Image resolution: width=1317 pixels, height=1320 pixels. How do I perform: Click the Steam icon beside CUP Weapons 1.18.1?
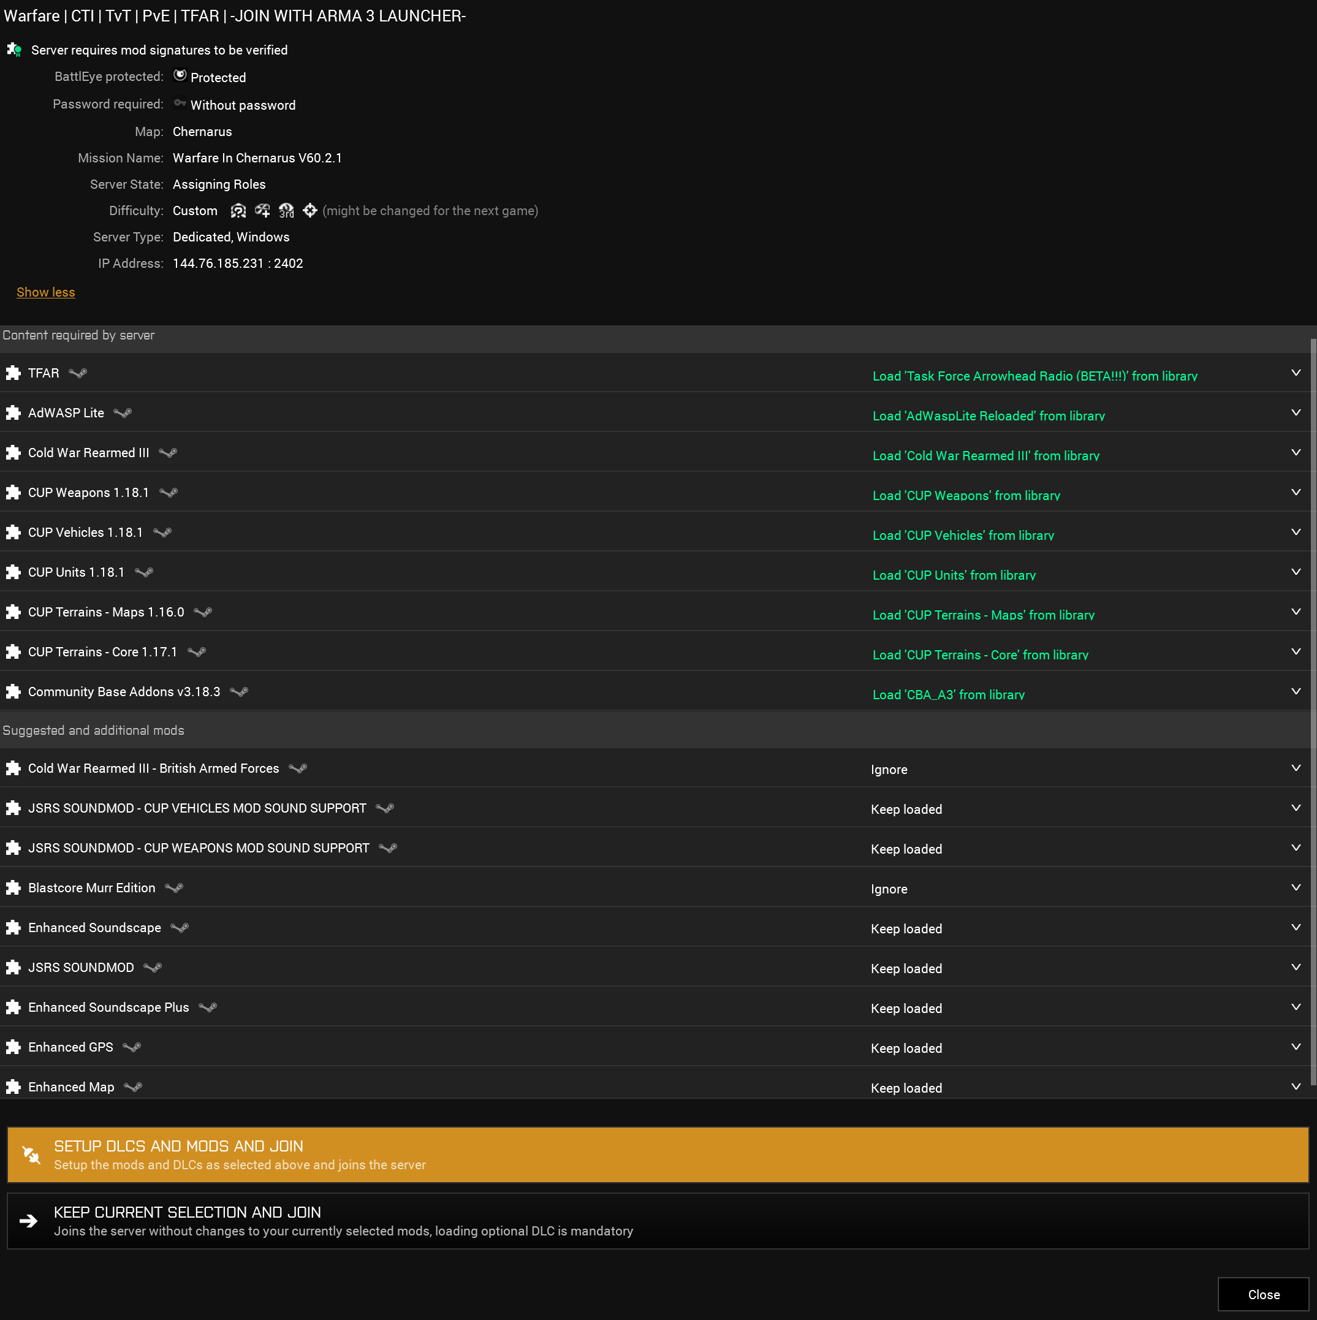[x=169, y=493]
